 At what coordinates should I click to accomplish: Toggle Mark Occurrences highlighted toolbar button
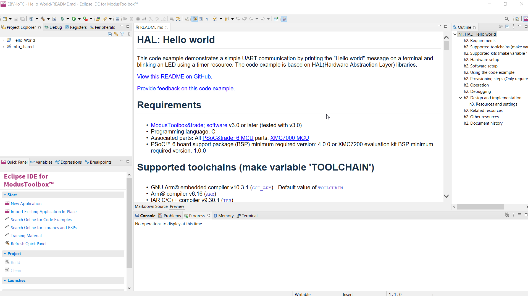point(195,19)
